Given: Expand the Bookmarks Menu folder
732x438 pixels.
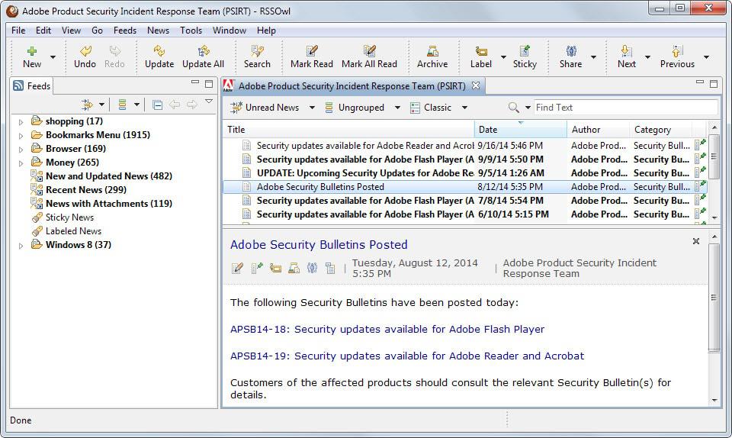Looking at the screenshot, I should [21, 136].
